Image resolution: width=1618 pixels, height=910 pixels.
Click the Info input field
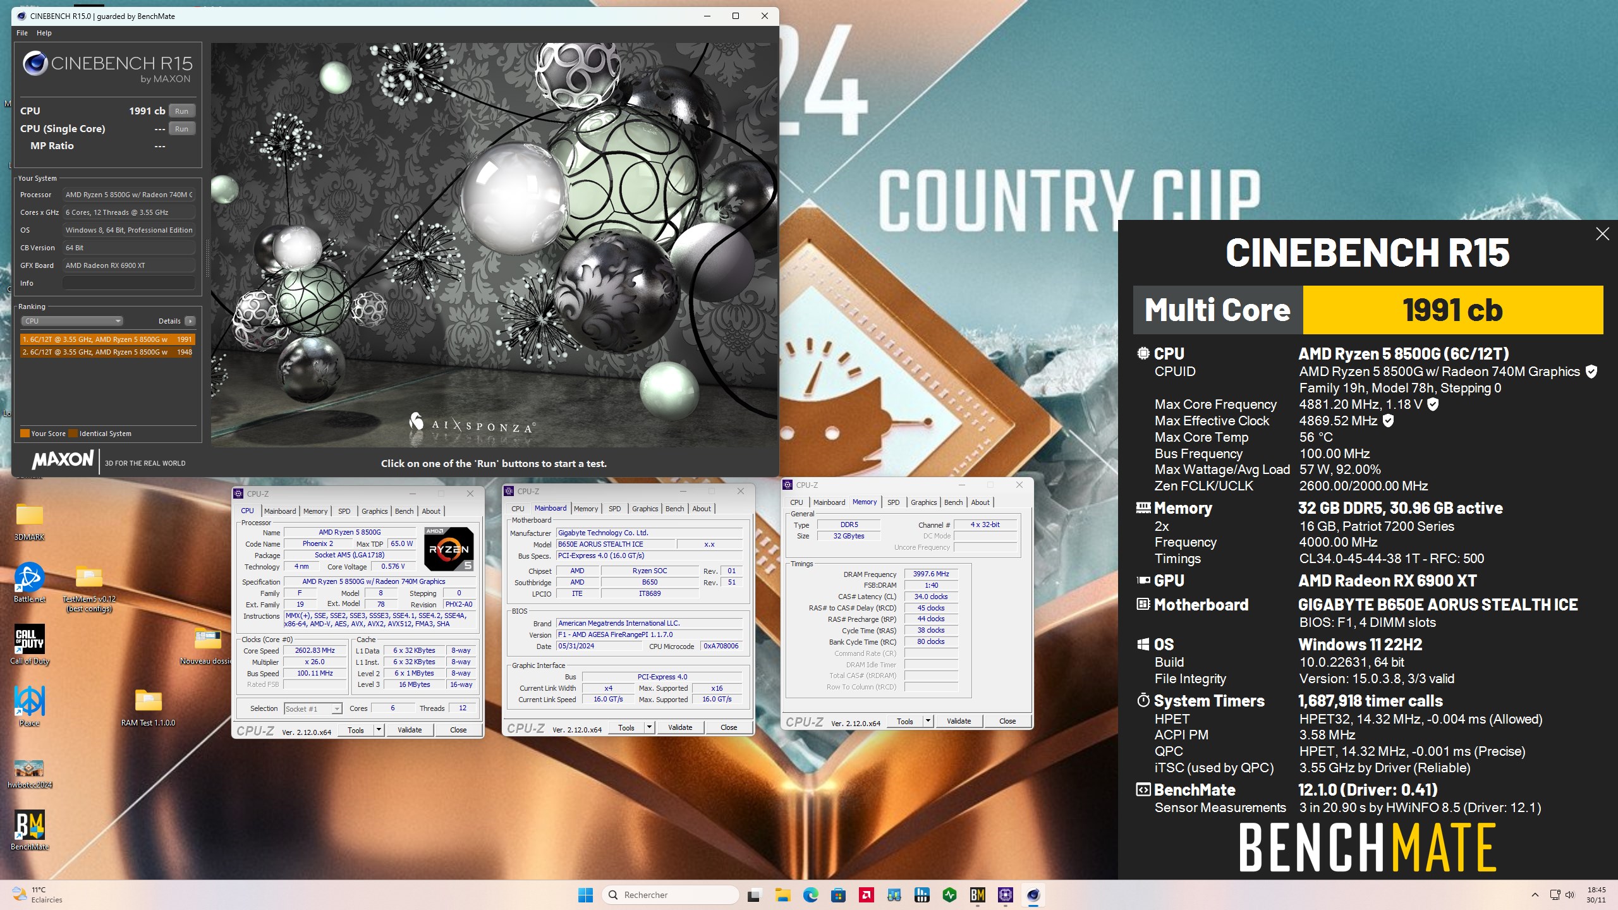pos(128,283)
